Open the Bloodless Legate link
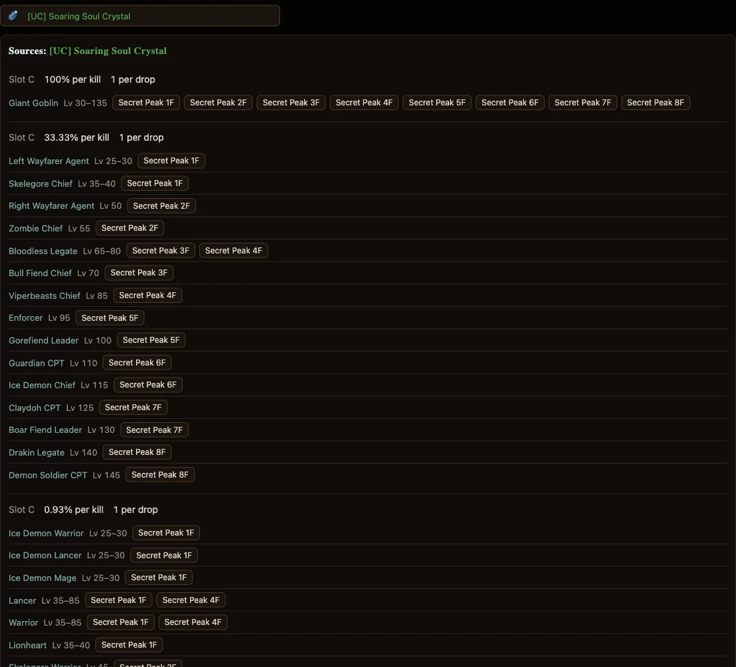Image resolution: width=736 pixels, height=667 pixels. point(43,251)
